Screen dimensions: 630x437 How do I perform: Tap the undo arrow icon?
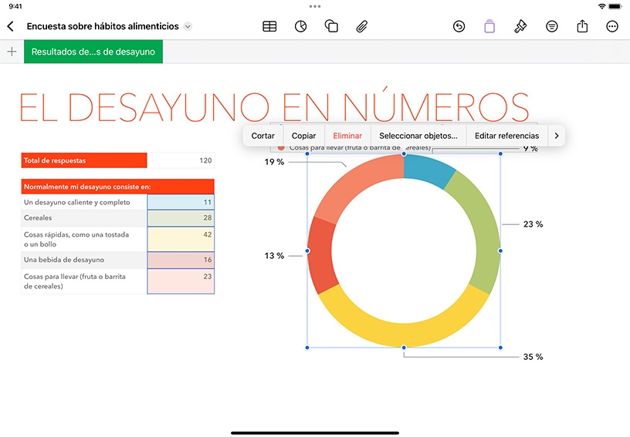[x=459, y=26]
